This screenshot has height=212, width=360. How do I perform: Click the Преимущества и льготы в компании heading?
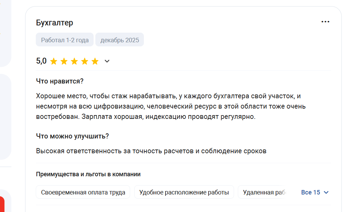pos(88,174)
